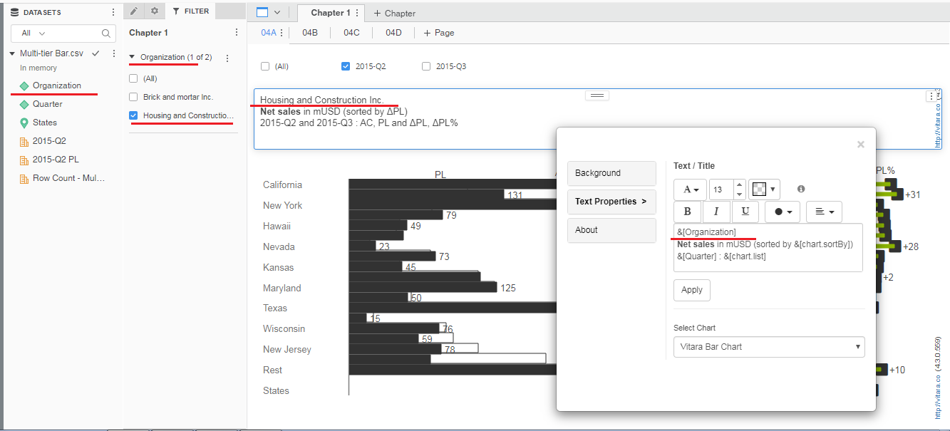Click the font size input field
The width and height of the screenshot is (950, 431).
[x=719, y=189]
